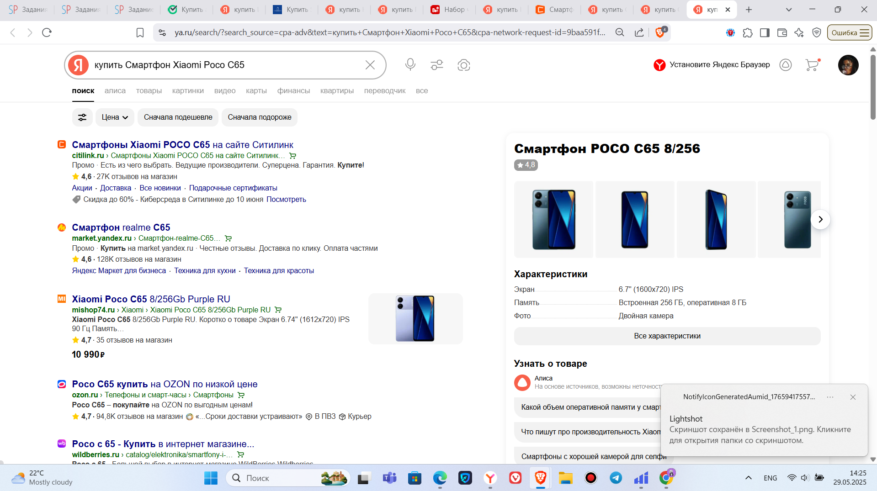
Task: Open the все menu item
Action: 422,91
